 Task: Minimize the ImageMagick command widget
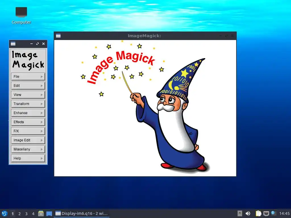coord(32,44)
